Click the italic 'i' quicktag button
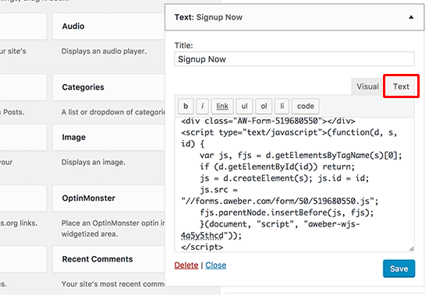This screenshot has height=295, width=429. tap(203, 106)
